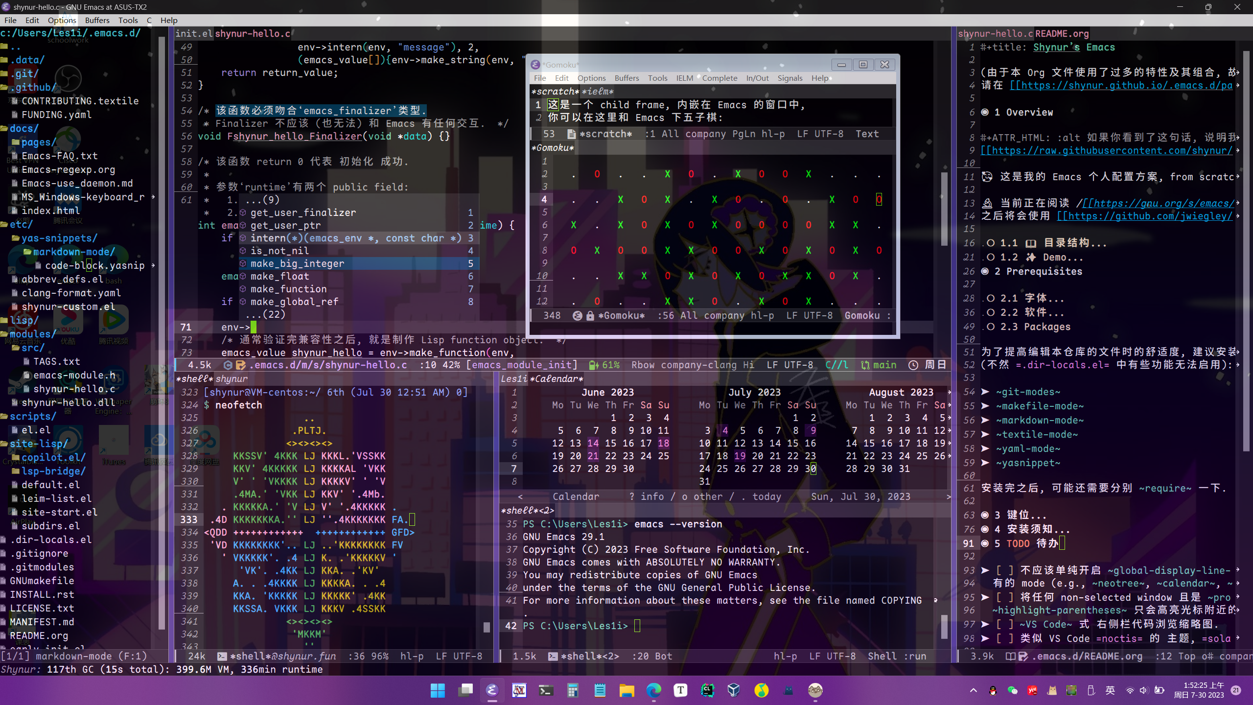Click the battery 61% indicator in the mode line
1253x705 pixels.
coord(604,365)
